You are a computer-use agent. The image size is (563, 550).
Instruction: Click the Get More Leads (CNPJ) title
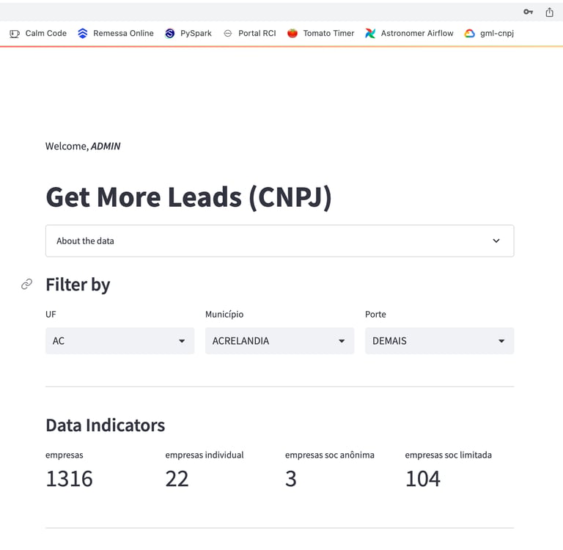[x=189, y=197]
